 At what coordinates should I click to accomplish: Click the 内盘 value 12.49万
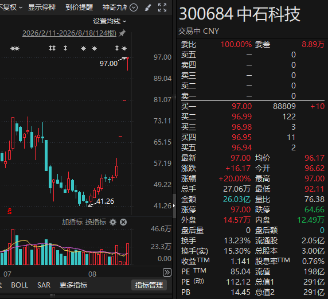311,220
